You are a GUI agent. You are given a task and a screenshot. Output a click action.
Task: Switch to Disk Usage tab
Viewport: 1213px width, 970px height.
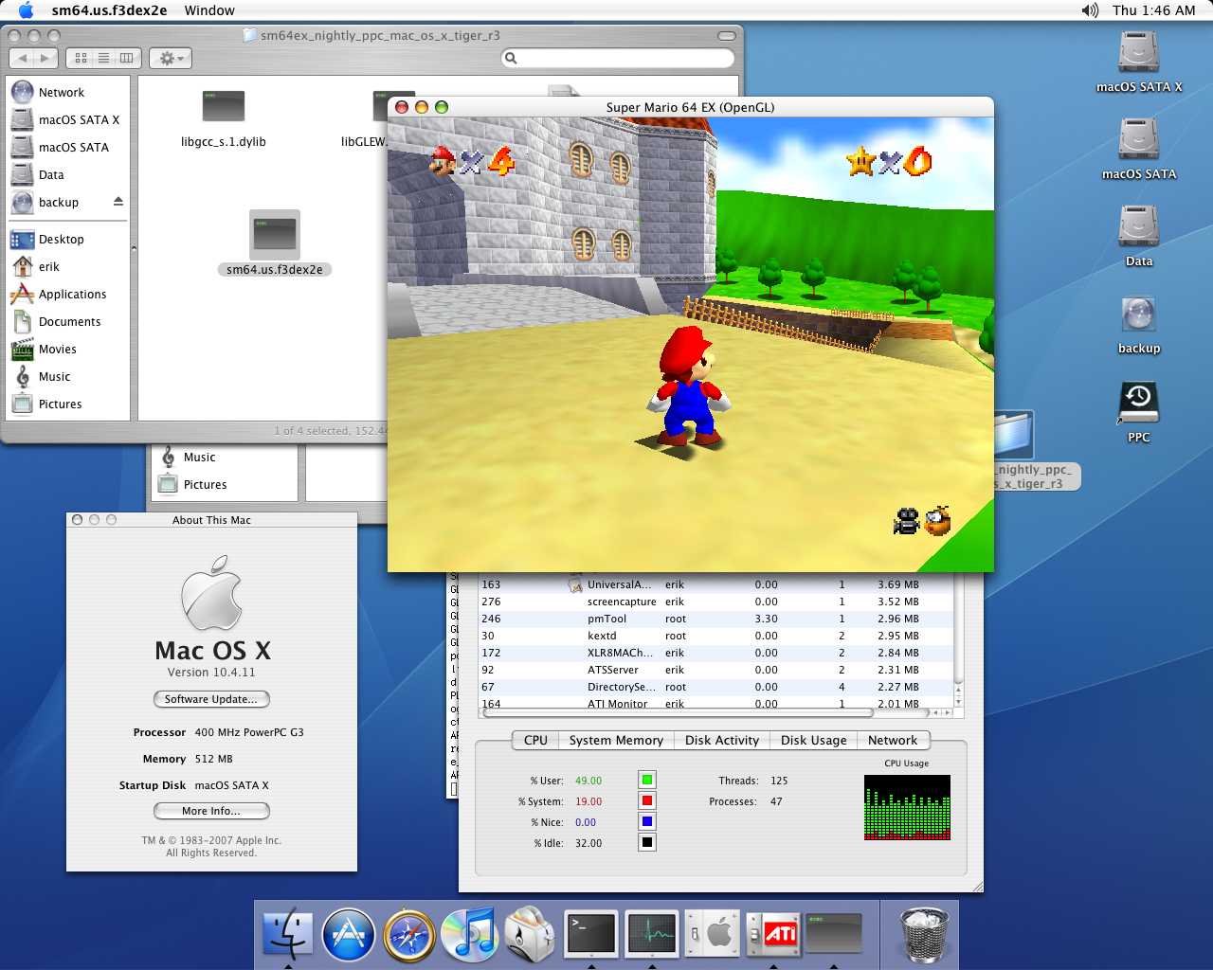coord(813,741)
